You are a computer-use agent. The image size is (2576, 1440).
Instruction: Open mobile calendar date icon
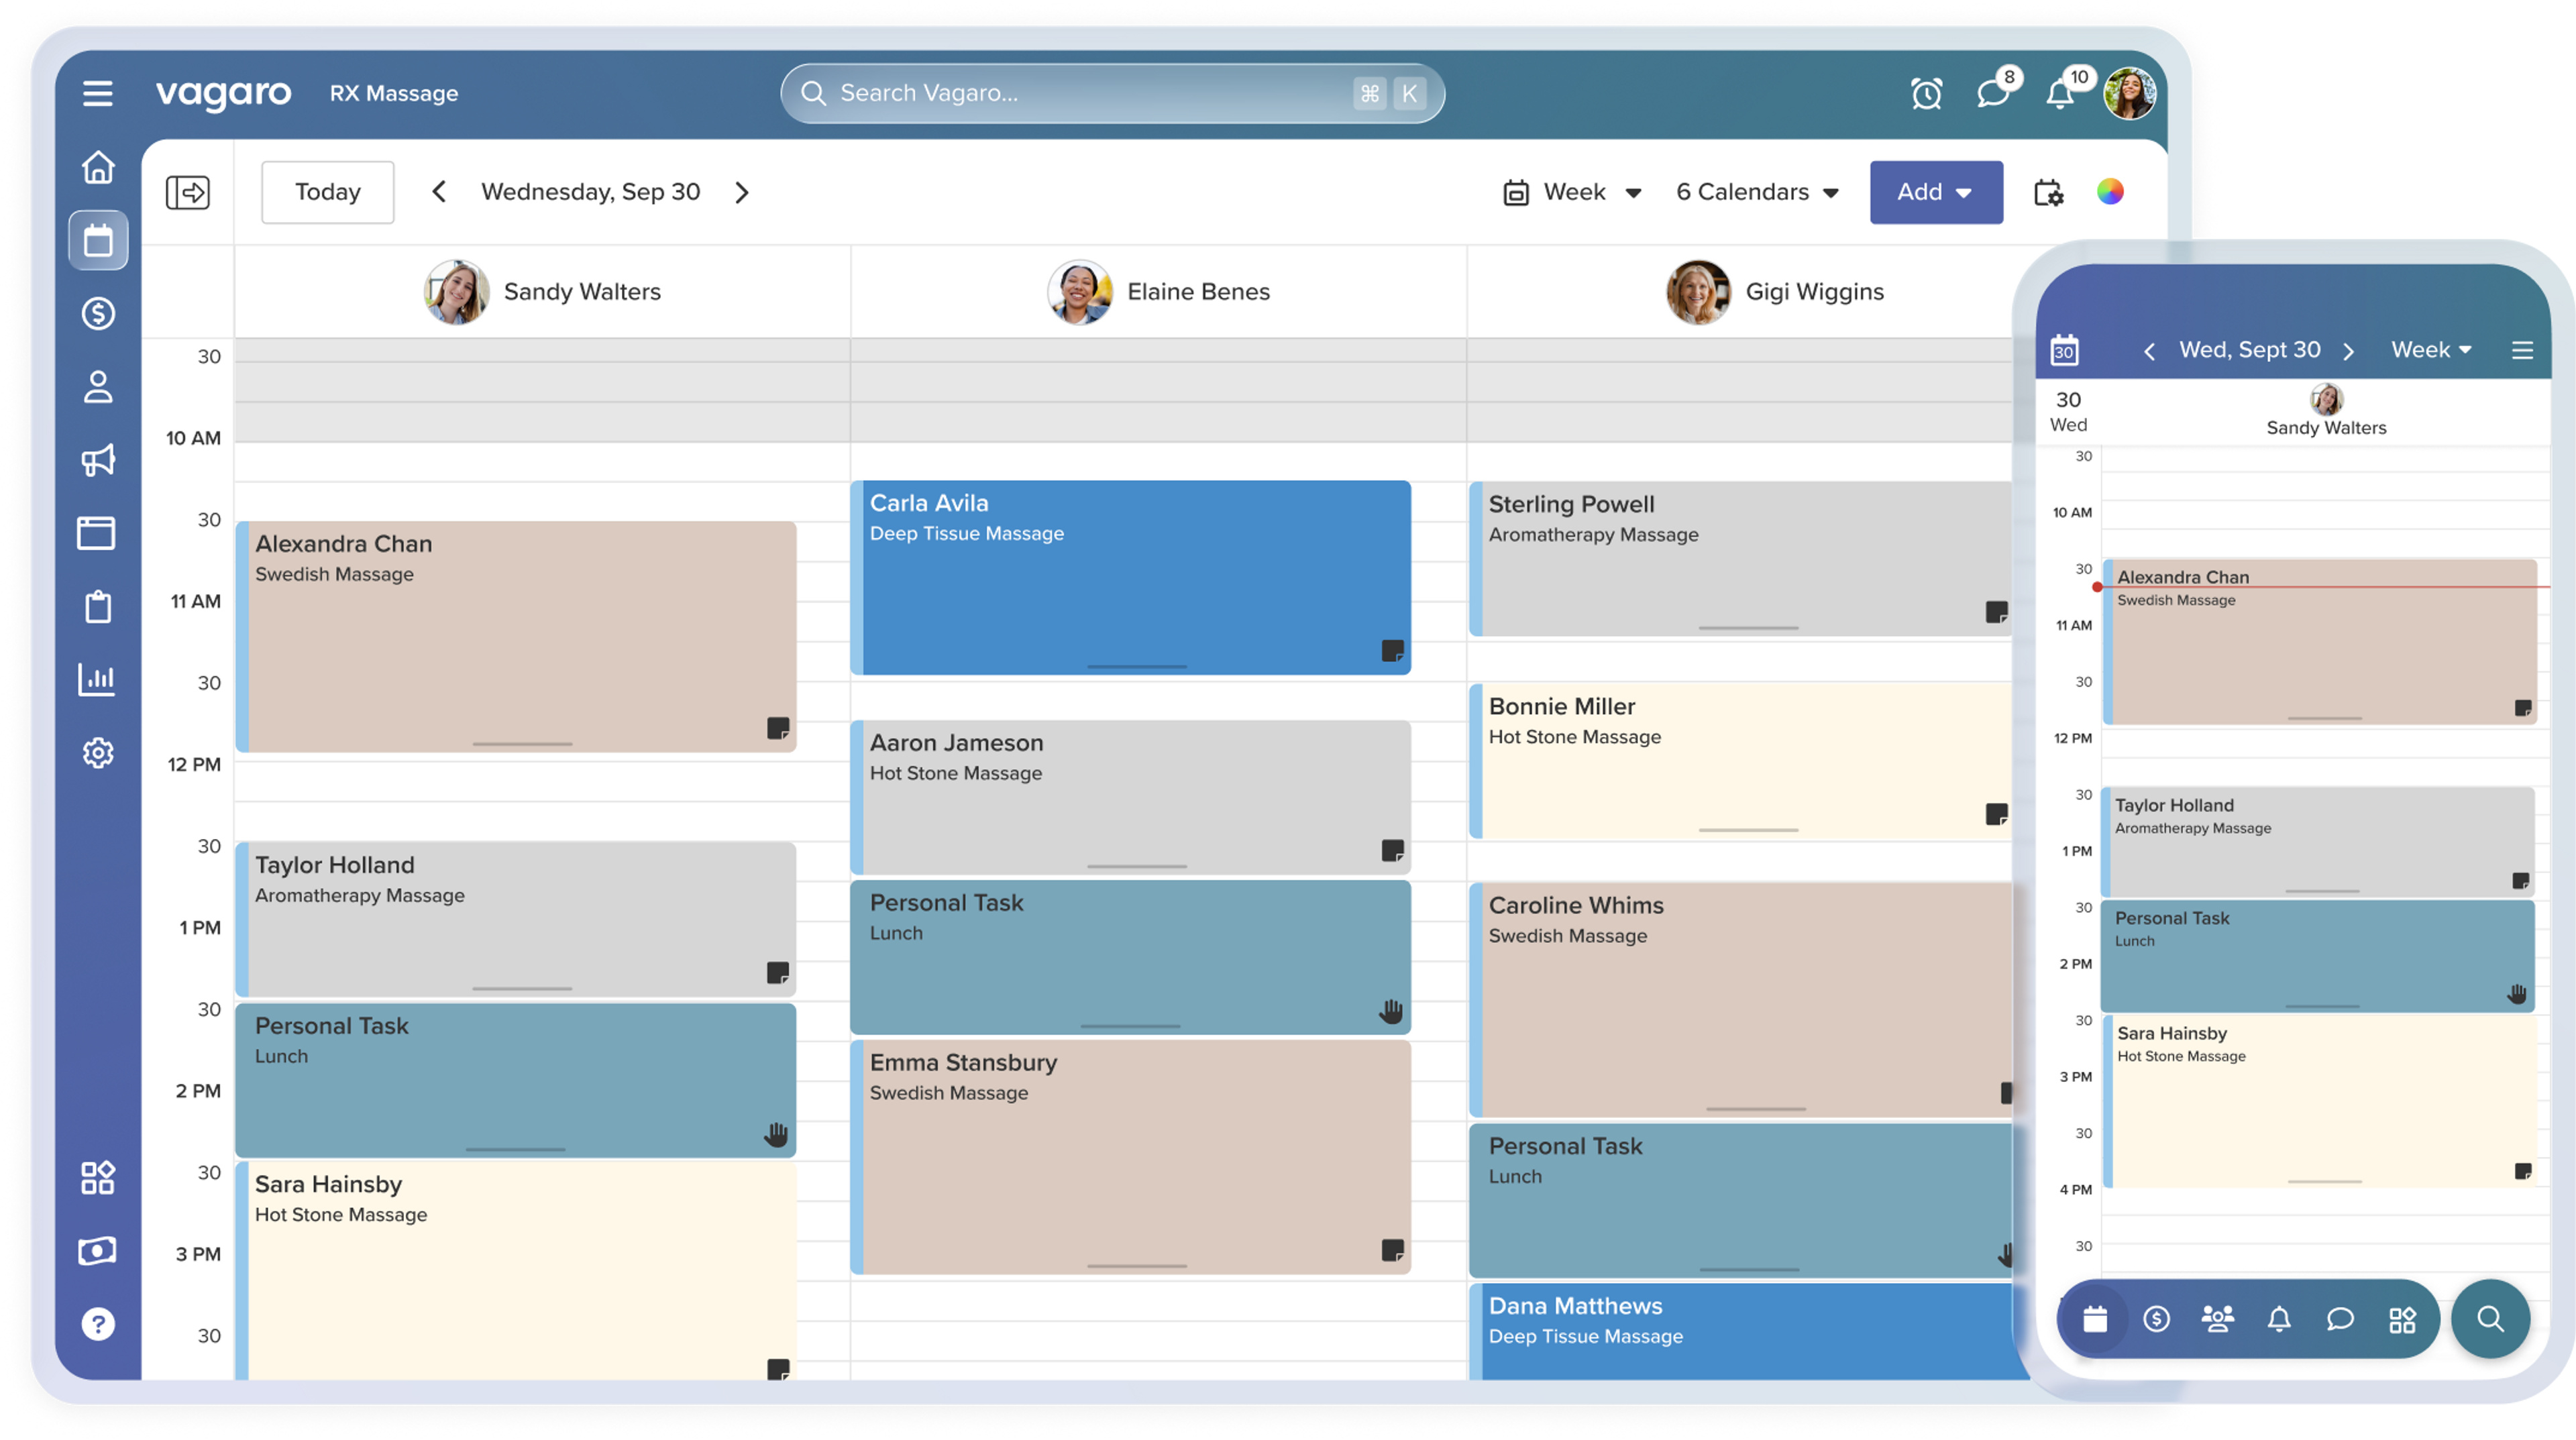[x=2064, y=350]
